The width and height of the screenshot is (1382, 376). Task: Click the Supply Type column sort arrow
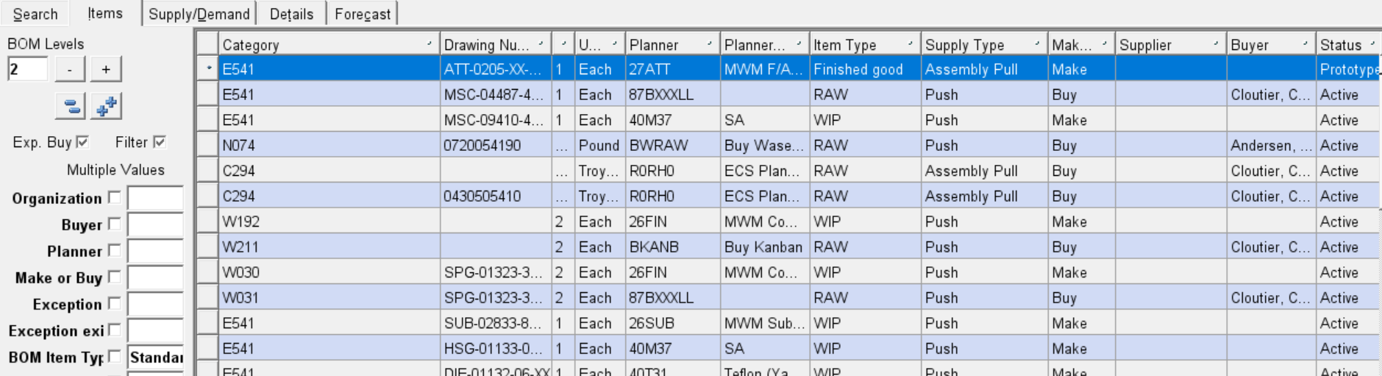point(1037,44)
